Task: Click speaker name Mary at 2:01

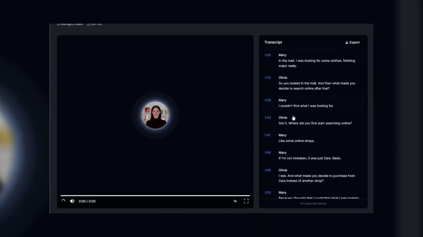Action: click(x=283, y=193)
